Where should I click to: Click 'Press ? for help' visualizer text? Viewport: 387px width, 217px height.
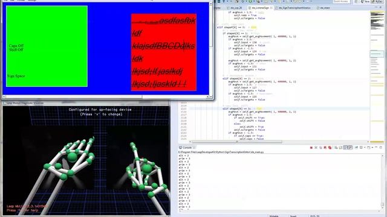click(22, 210)
